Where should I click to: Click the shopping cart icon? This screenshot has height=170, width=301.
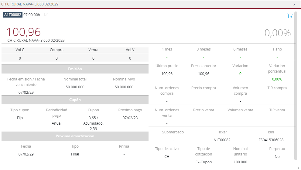click(x=290, y=15)
